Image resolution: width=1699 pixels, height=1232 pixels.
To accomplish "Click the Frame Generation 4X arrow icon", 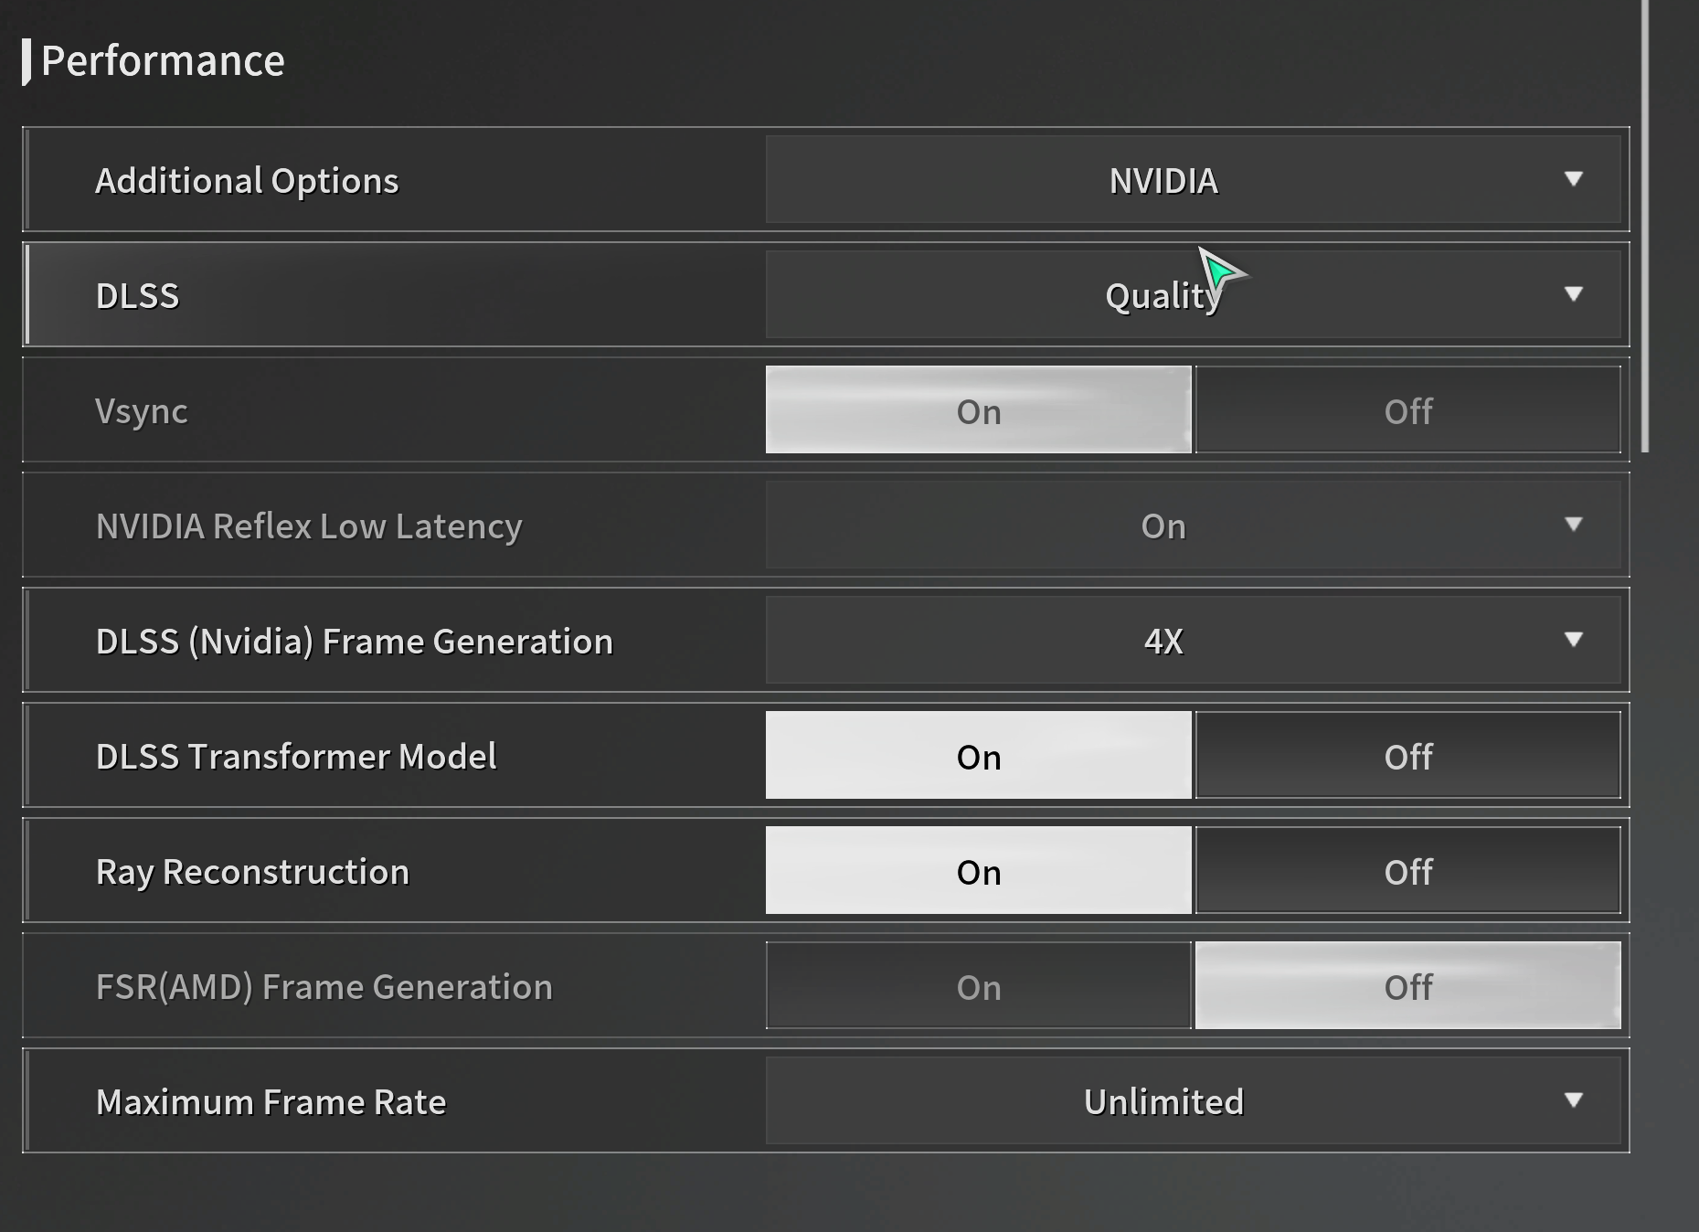I will click(x=1573, y=640).
